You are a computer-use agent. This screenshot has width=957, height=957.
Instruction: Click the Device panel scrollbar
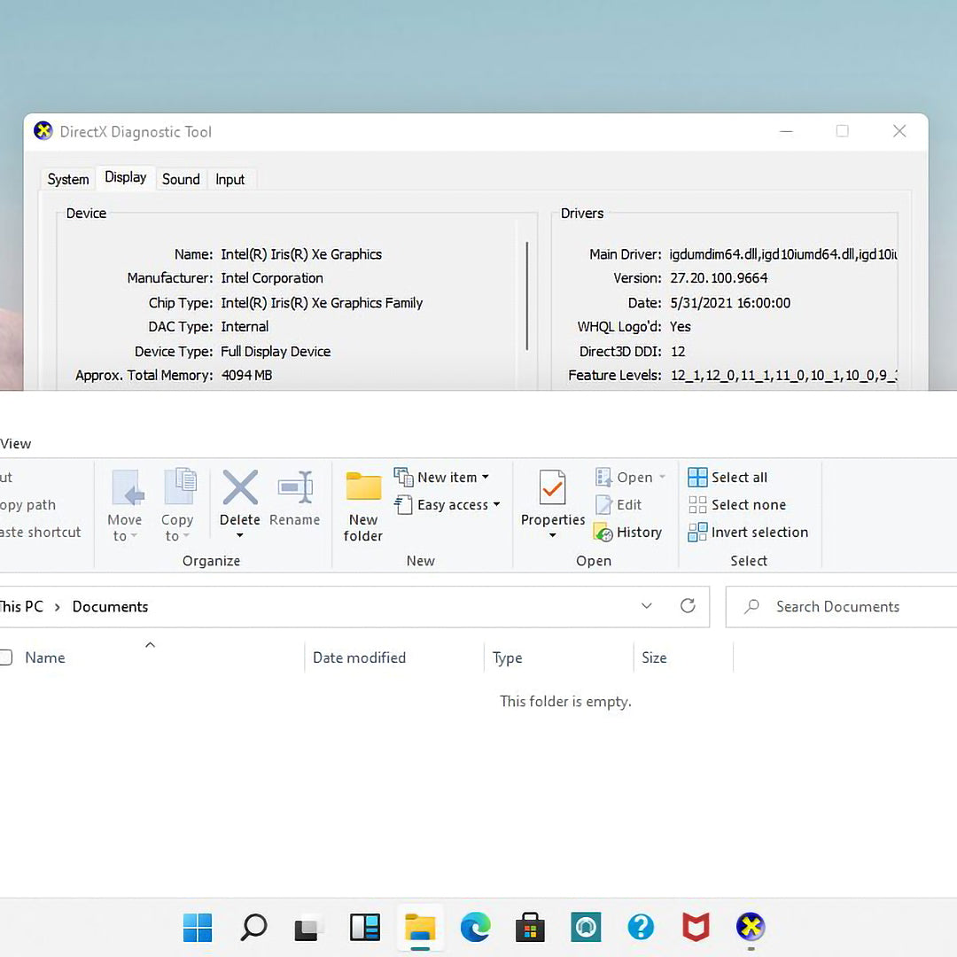pos(527,295)
